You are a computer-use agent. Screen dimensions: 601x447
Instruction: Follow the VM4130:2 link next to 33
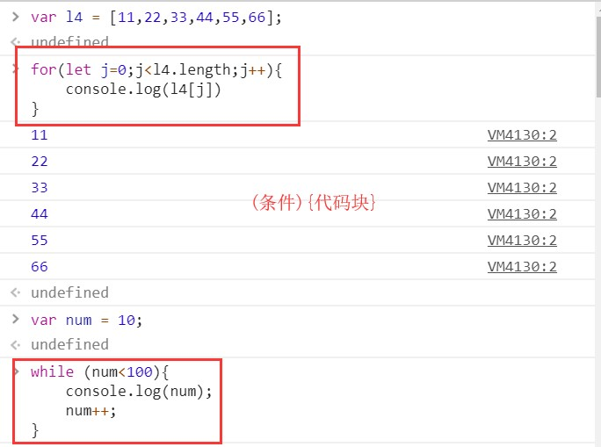[x=522, y=188]
